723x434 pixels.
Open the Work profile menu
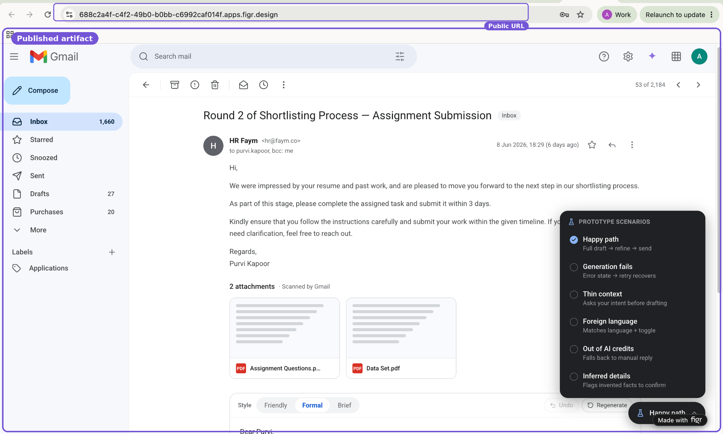tap(616, 14)
